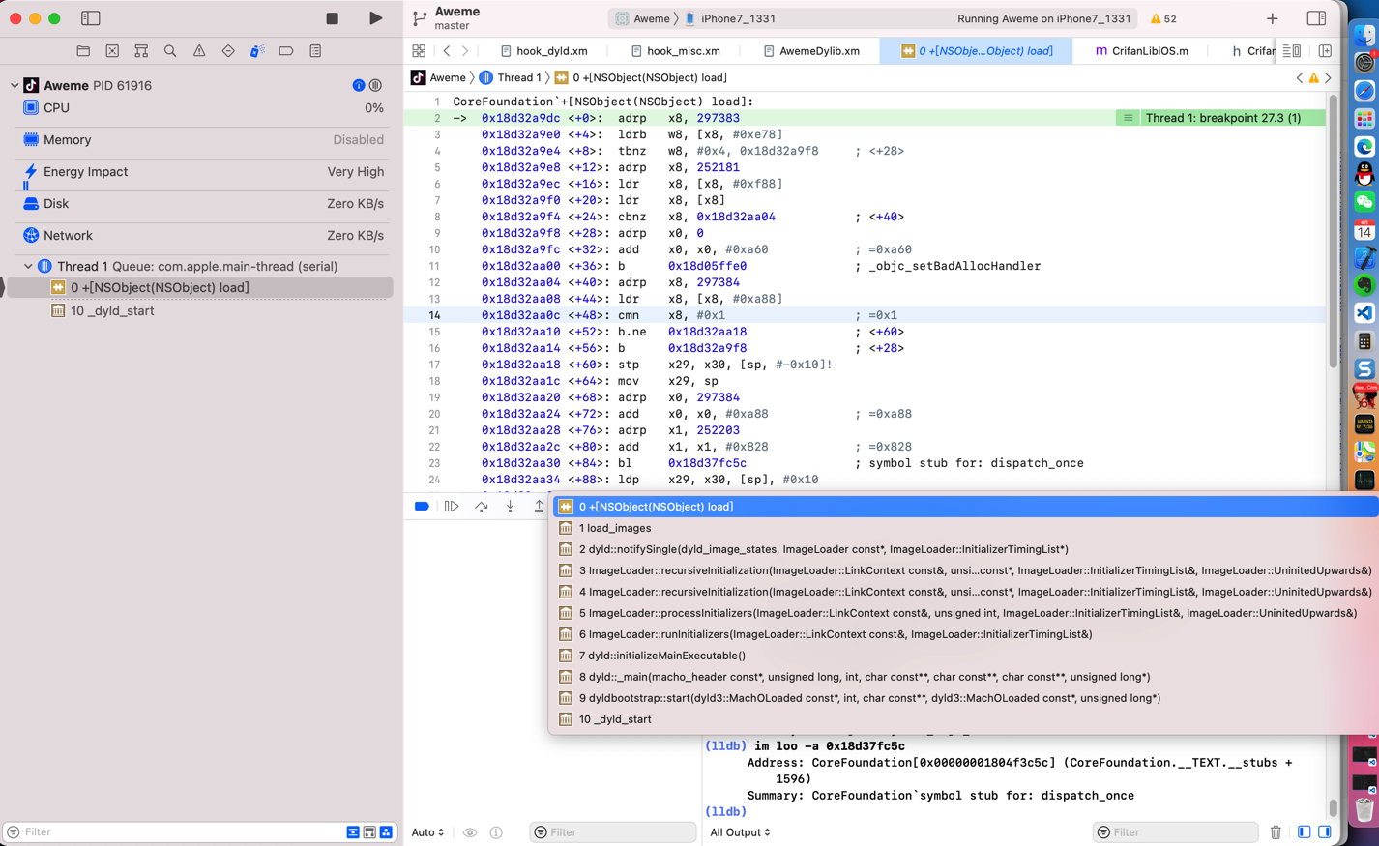
Task: Open the Report navigator
Action: [x=315, y=51]
